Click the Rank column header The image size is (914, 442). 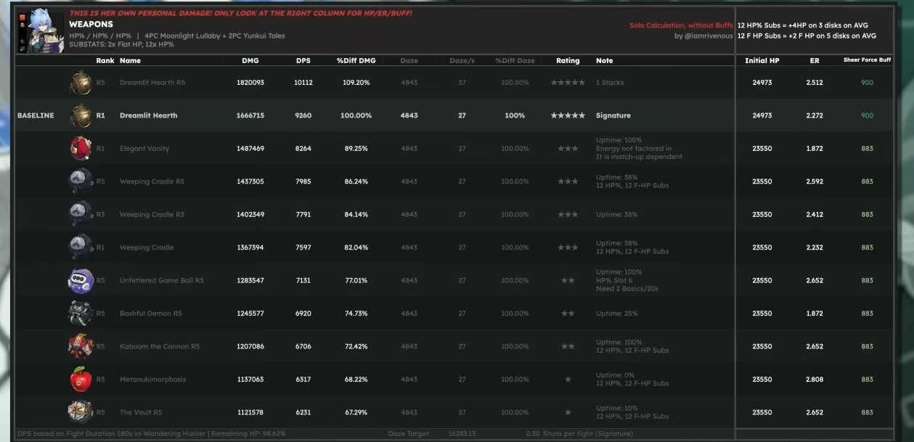[105, 61]
